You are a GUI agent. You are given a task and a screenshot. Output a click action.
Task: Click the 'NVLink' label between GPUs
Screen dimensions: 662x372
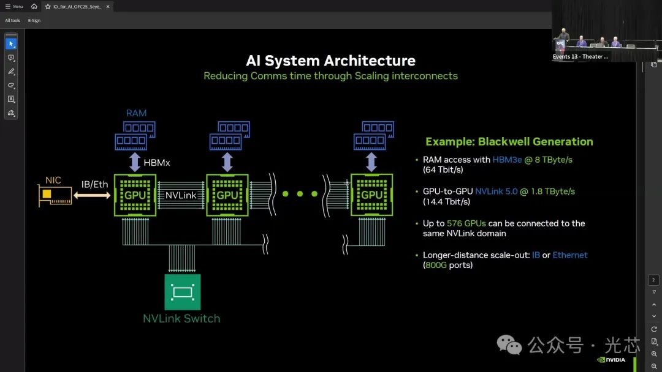(x=181, y=195)
